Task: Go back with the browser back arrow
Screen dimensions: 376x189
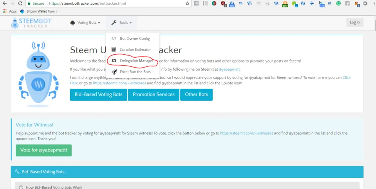Action: (5, 4)
